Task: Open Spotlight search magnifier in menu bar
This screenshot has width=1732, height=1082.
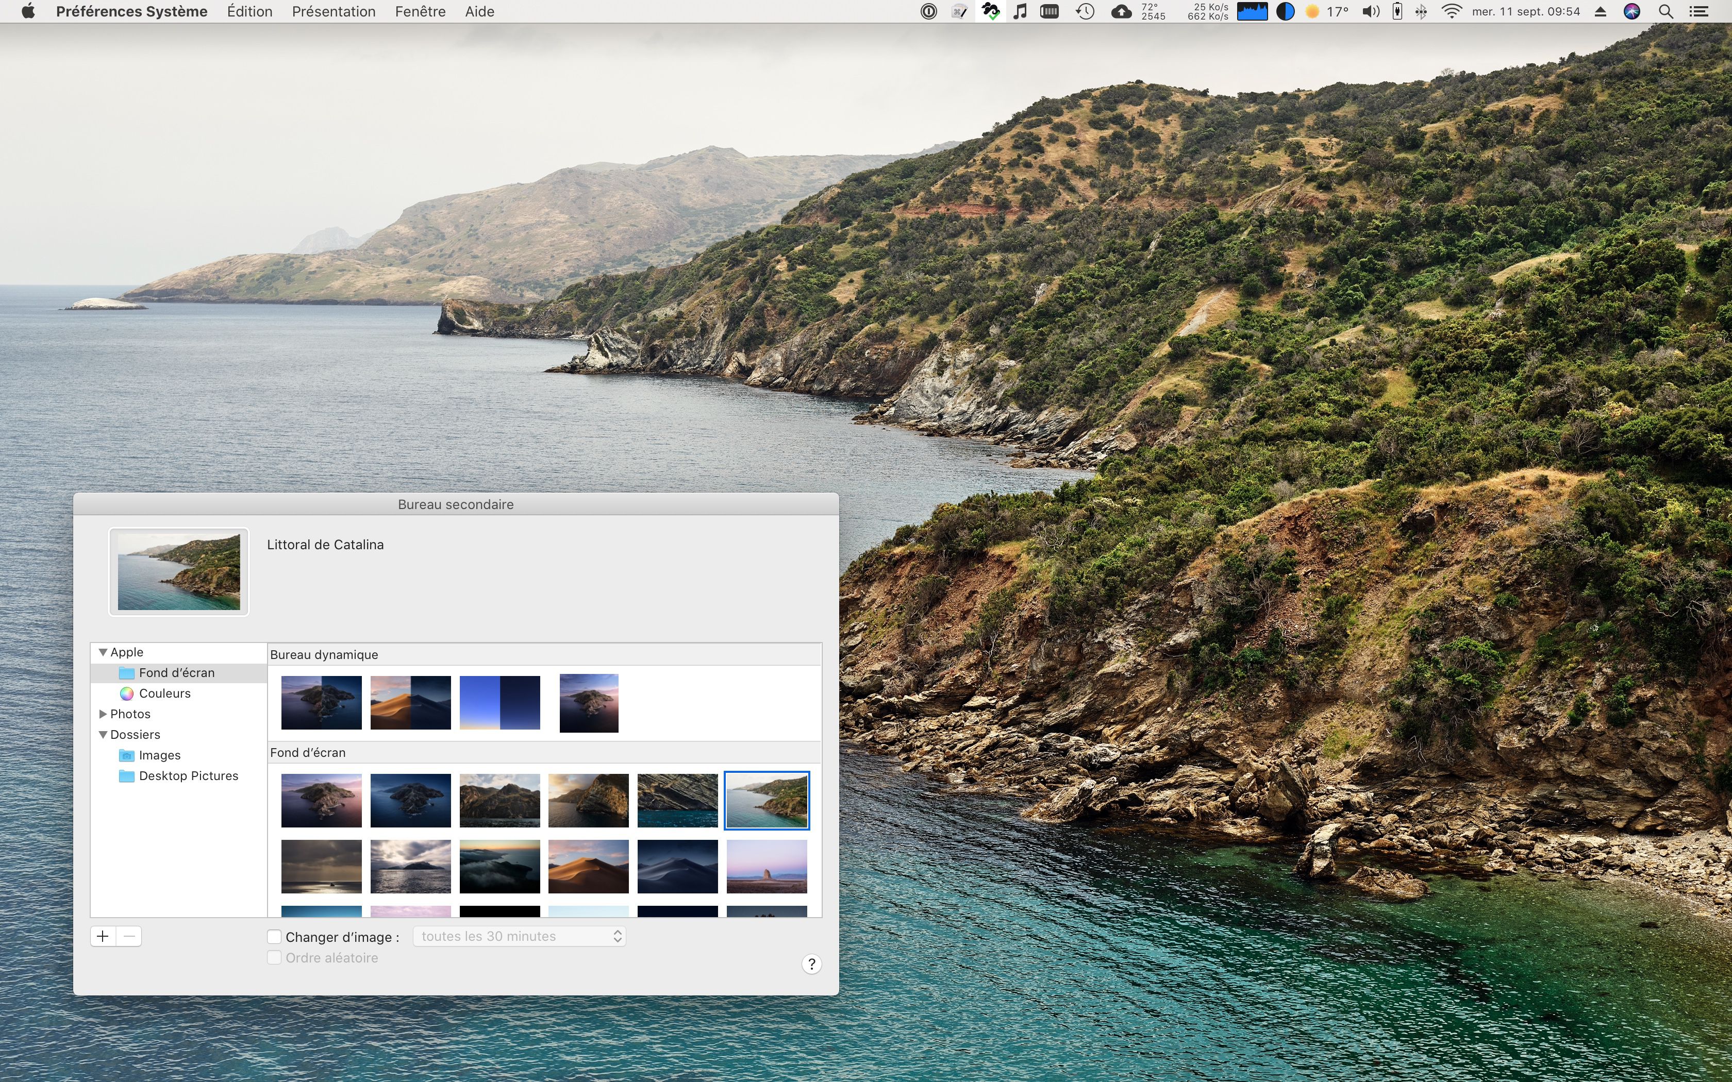Action: [x=1666, y=11]
